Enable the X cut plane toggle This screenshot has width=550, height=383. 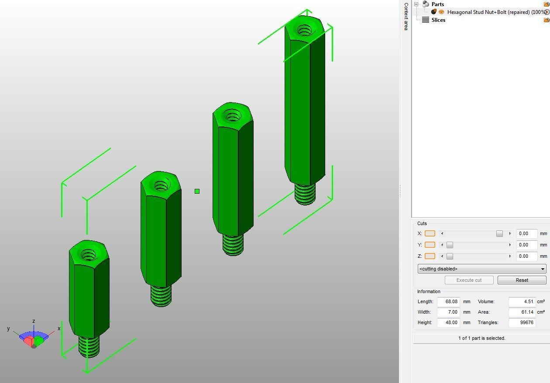430,234
